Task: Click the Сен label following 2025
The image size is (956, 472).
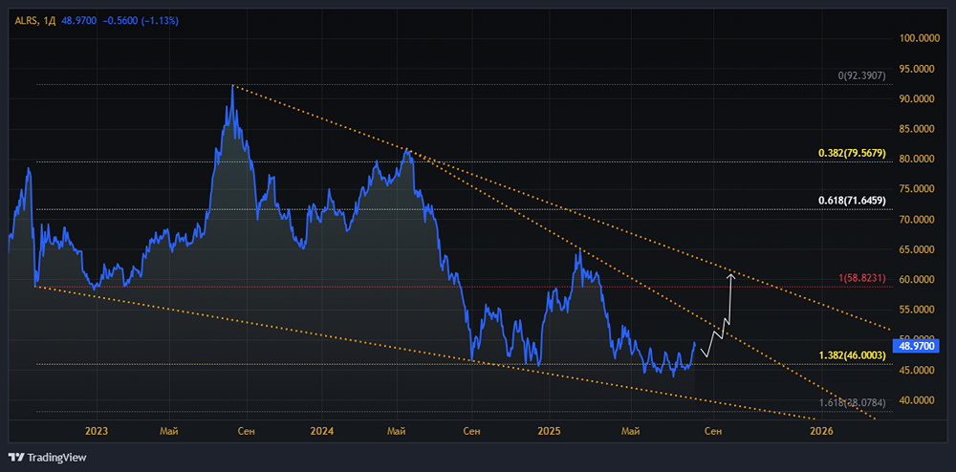Action: coord(713,432)
